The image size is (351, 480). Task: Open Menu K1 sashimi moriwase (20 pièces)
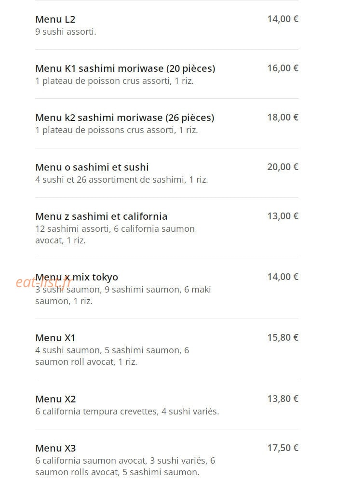(125, 68)
